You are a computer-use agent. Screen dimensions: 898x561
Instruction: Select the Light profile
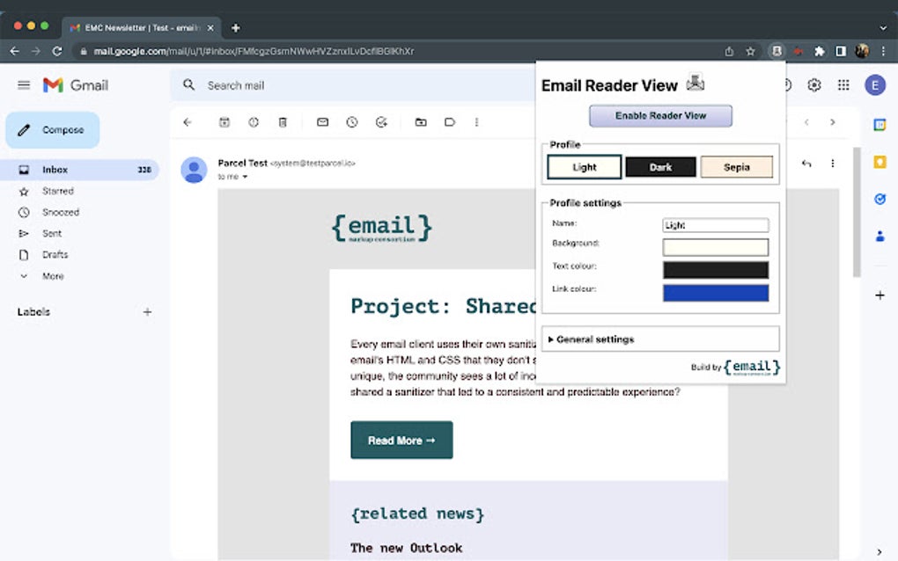point(584,166)
